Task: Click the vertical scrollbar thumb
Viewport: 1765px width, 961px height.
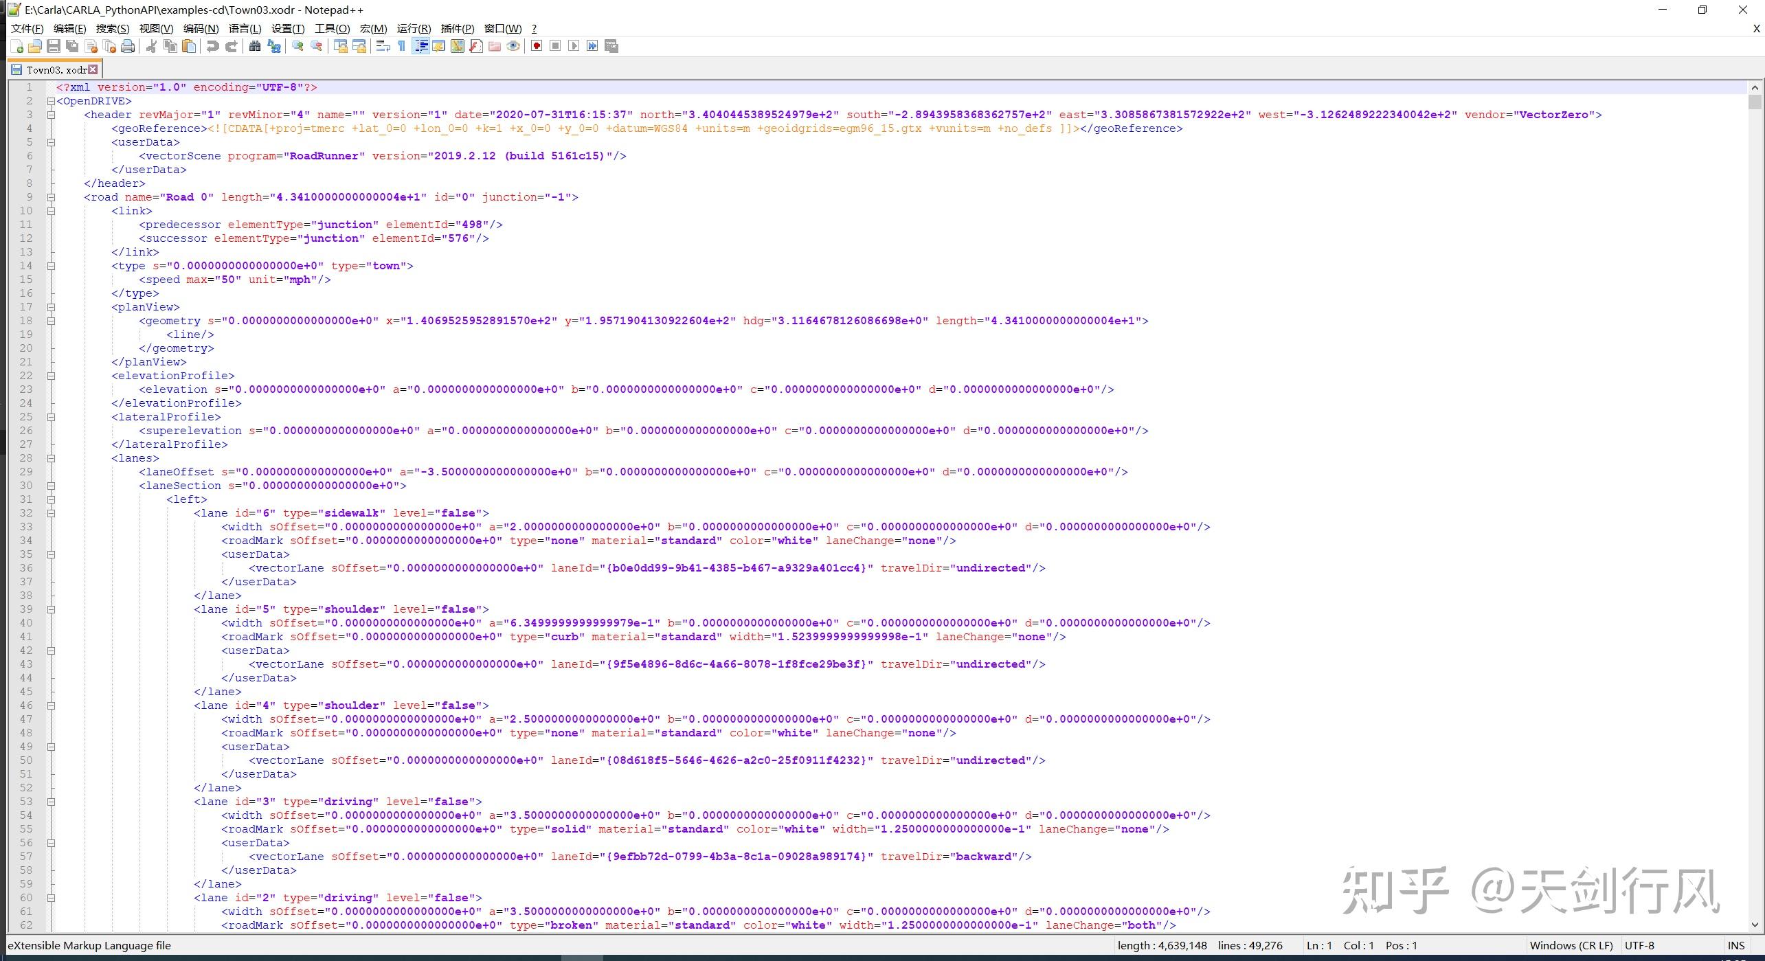Action: (1755, 102)
